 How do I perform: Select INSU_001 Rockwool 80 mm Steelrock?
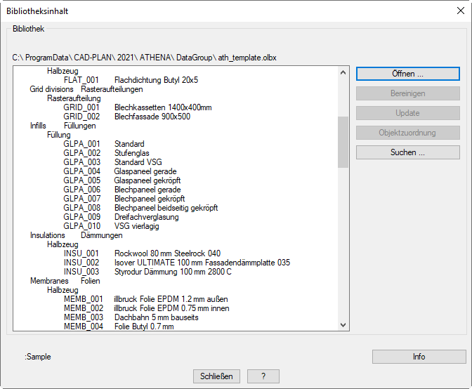[x=141, y=253]
